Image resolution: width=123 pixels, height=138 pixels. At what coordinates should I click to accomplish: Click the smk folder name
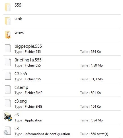click(18, 19)
